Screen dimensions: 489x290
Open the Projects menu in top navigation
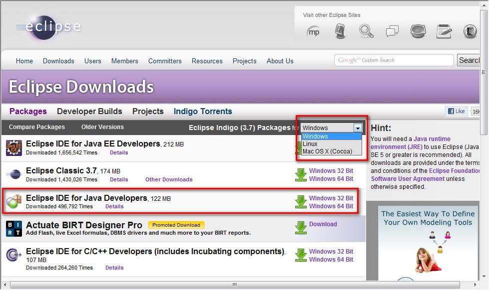click(x=245, y=61)
